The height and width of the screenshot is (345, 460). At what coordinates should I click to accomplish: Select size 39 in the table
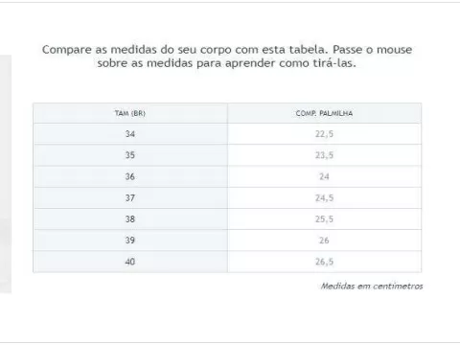tap(130, 241)
